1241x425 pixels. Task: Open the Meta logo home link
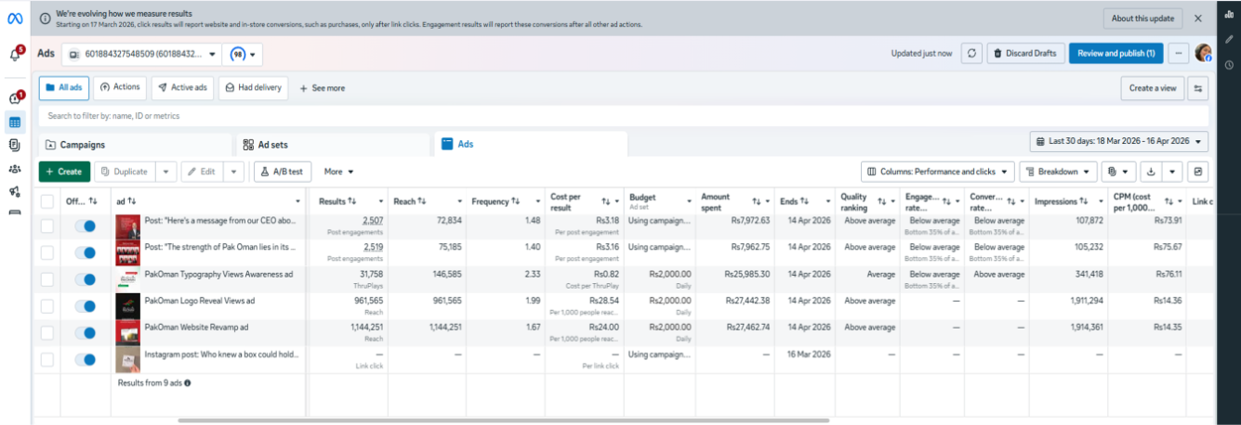coord(15,19)
